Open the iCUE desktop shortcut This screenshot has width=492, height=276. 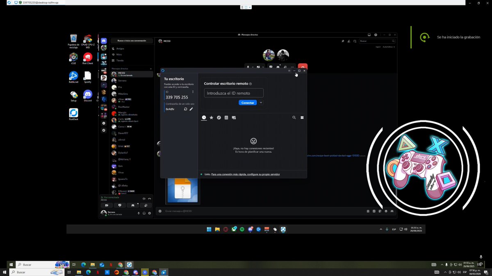tap(73, 58)
